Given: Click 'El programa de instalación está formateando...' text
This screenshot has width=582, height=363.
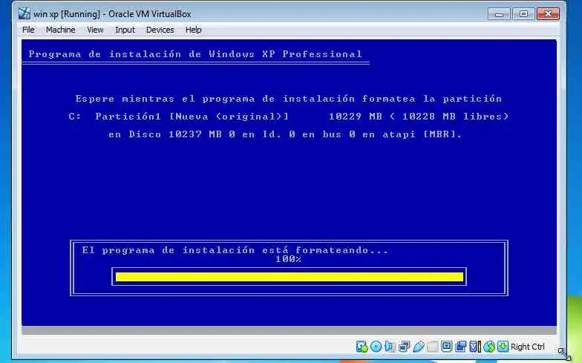Looking at the screenshot, I should [235, 250].
